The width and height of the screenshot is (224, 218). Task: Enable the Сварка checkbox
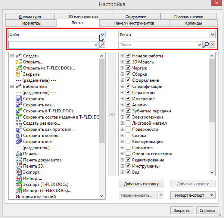[128, 135]
